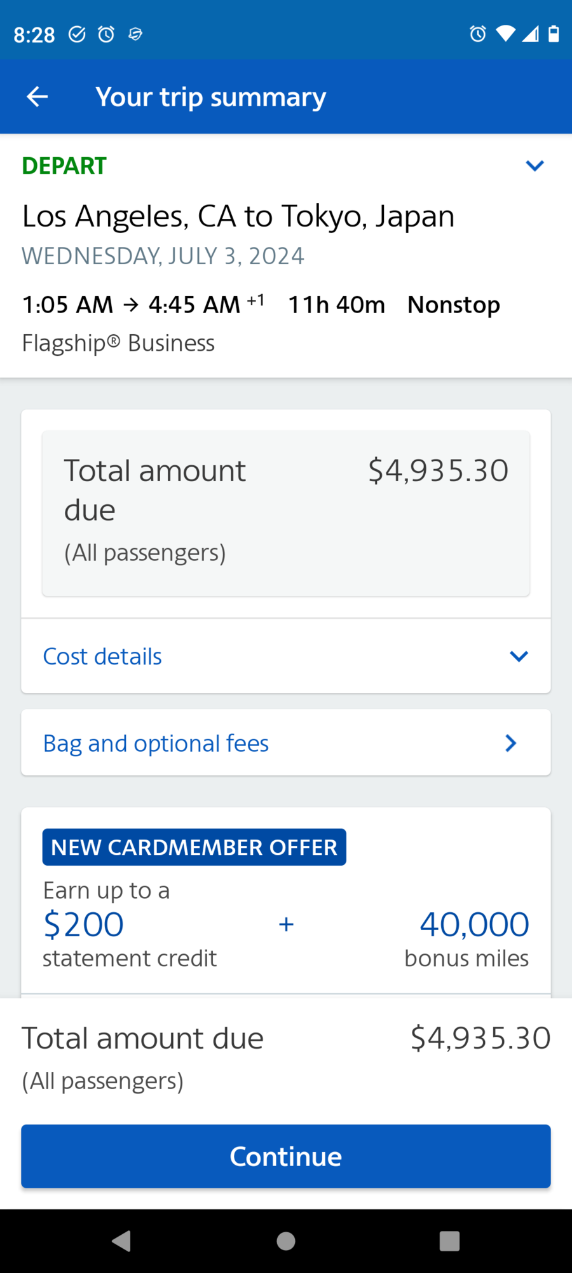Collapse the DEPART flight details section

point(535,165)
